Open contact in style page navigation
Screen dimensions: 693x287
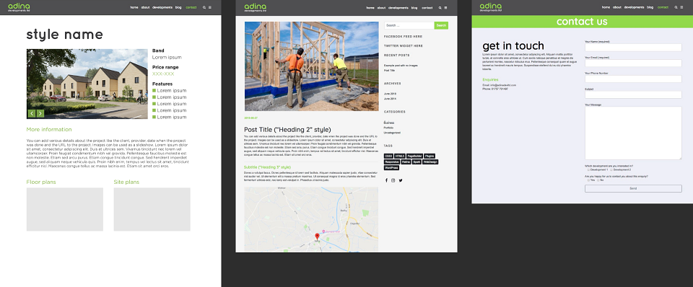click(x=191, y=7)
